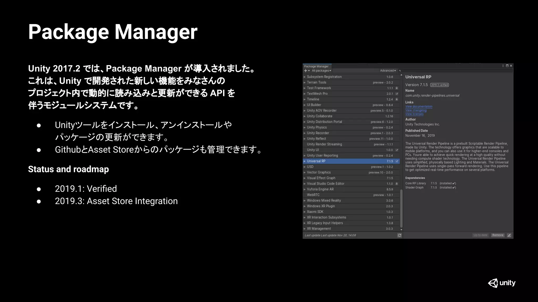Click the refresh package list icon
Viewport: 538px width, 302px height.
(x=400, y=235)
